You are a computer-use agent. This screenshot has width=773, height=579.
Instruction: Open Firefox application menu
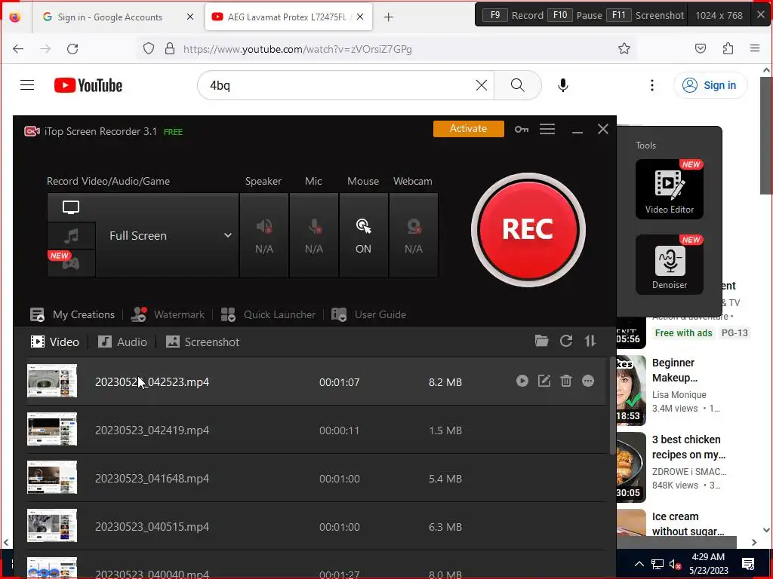click(x=755, y=48)
